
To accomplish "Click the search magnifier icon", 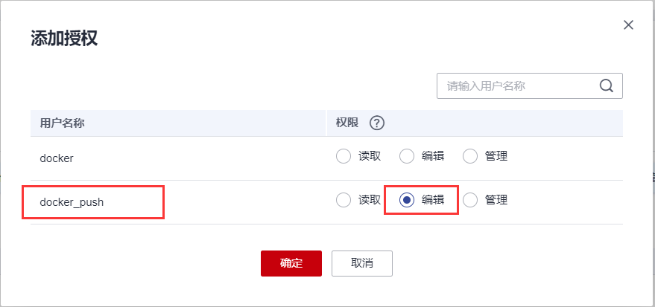I will point(606,85).
